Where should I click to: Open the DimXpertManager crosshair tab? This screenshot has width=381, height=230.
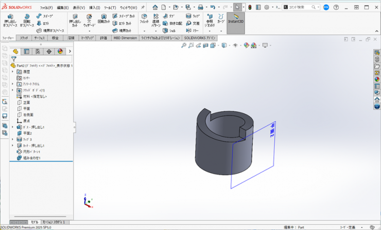tap(49, 51)
